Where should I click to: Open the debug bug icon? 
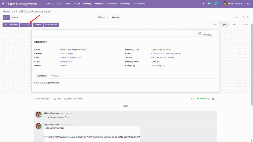pyautogui.click(x=203, y=4)
